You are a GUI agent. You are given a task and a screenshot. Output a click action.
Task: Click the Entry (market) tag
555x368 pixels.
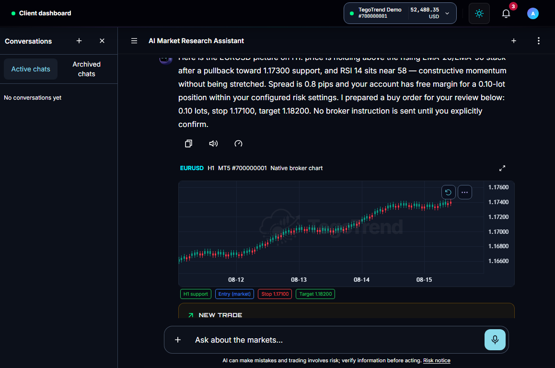click(234, 294)
